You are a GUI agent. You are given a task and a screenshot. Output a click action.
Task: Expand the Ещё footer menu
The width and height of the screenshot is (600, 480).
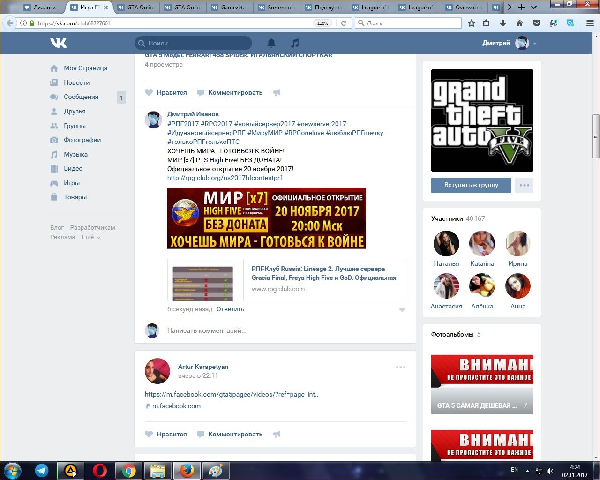click(x=91, y=237)
